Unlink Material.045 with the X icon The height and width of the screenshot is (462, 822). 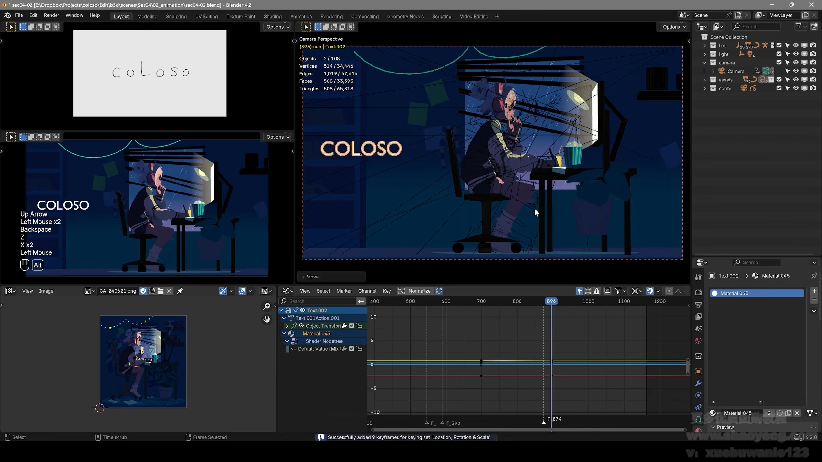point(797,413)
